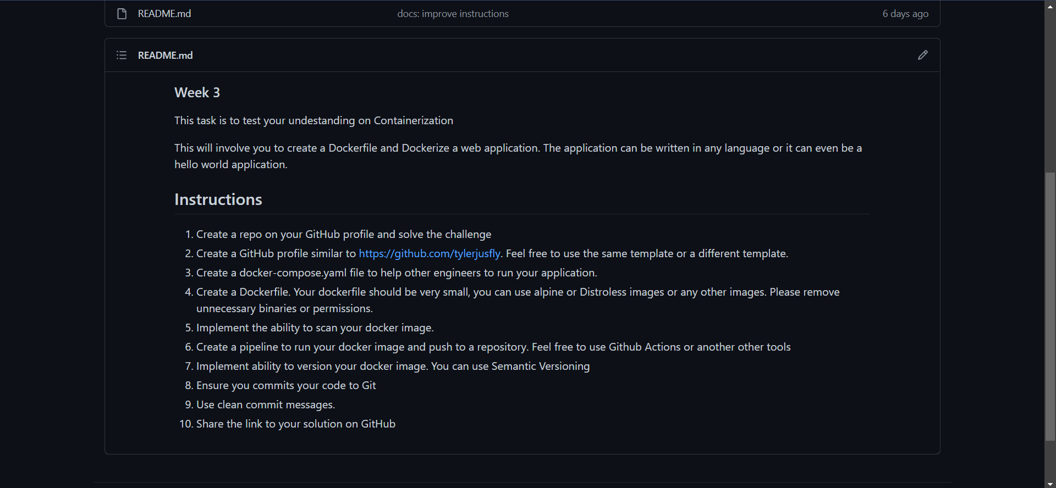The width and height of the screenshot is (1056, 488).
Task: Click 'Create a repo on your GitHub profile' step
Action: point(344,234)
